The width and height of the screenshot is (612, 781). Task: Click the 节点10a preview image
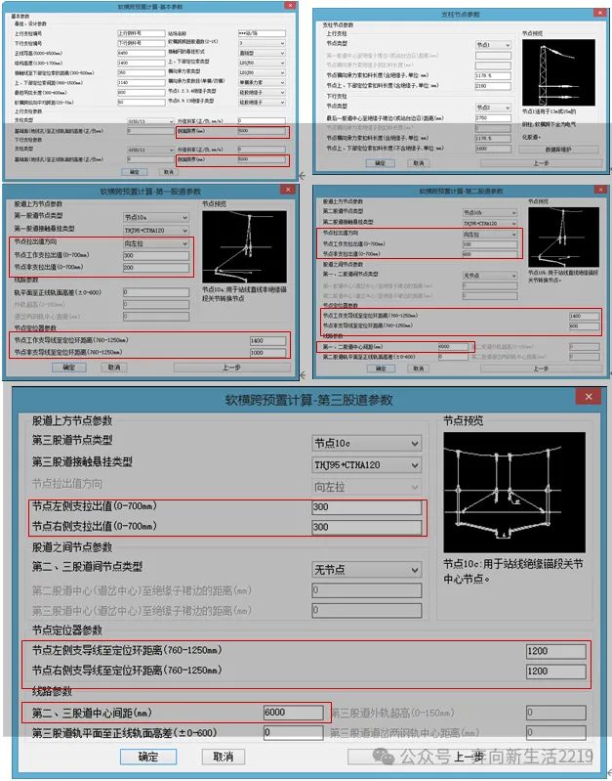tap(244, 246)
